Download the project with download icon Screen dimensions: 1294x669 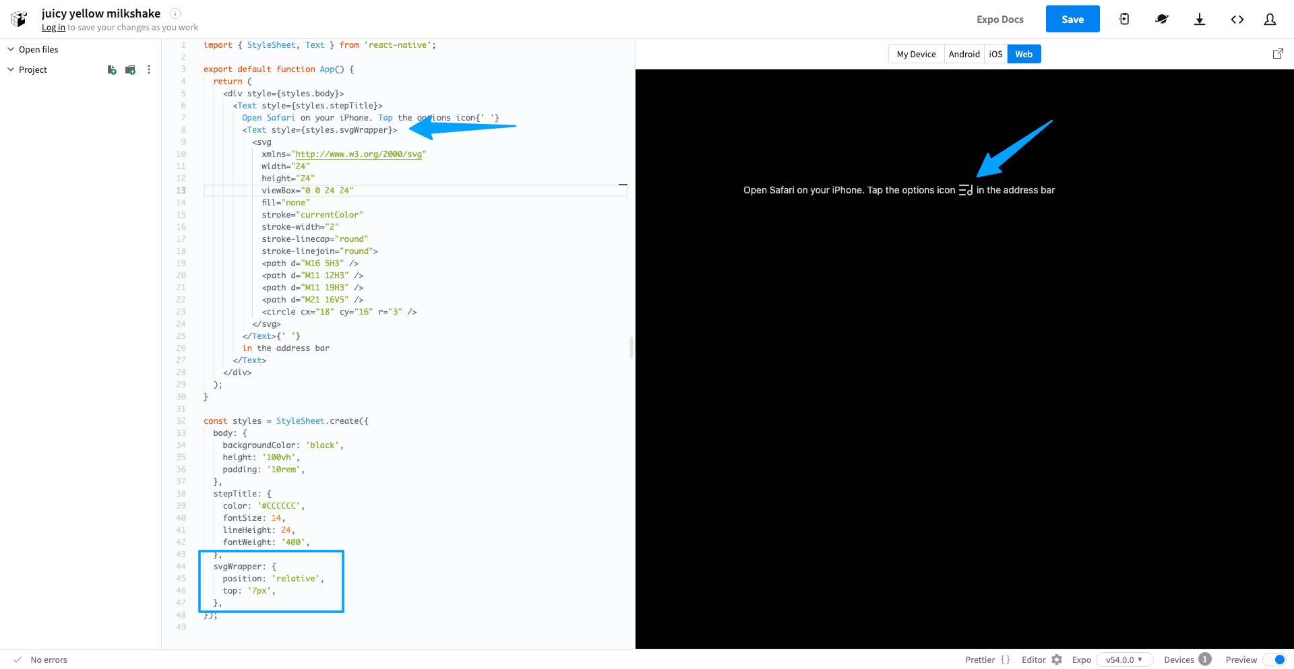coord(1200,19)
